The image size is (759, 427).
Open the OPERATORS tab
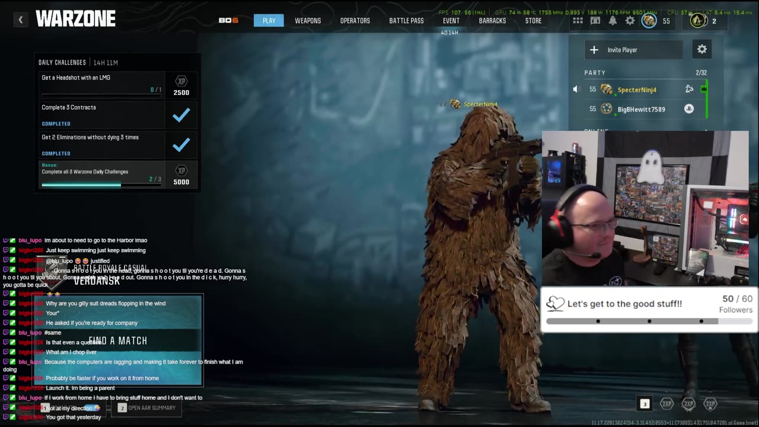(355, 21)
